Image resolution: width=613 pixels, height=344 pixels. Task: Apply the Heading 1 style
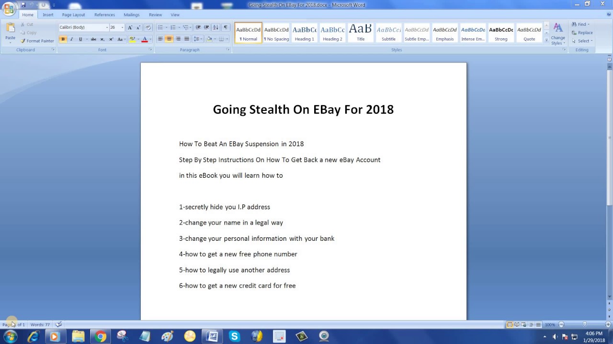[305, 33]
